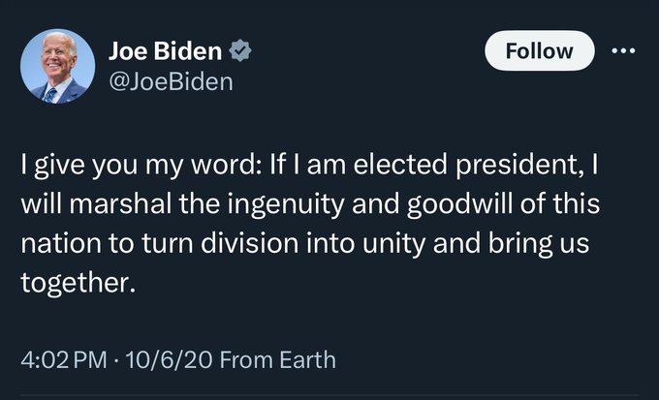The width and height of the screenshot is (659, 400).
Task: Click the 10/6/20 post date
Action: point(168,360)
